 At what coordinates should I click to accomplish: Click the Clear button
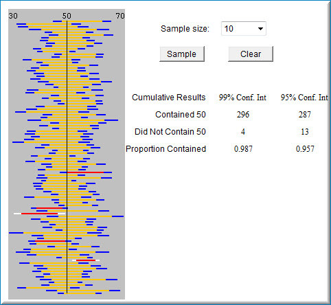coord(251,54)
